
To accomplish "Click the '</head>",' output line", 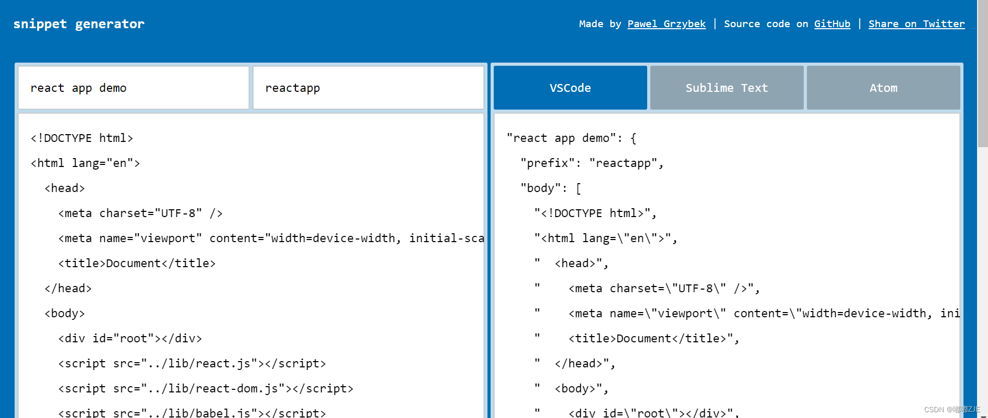I will coord(575,364).
